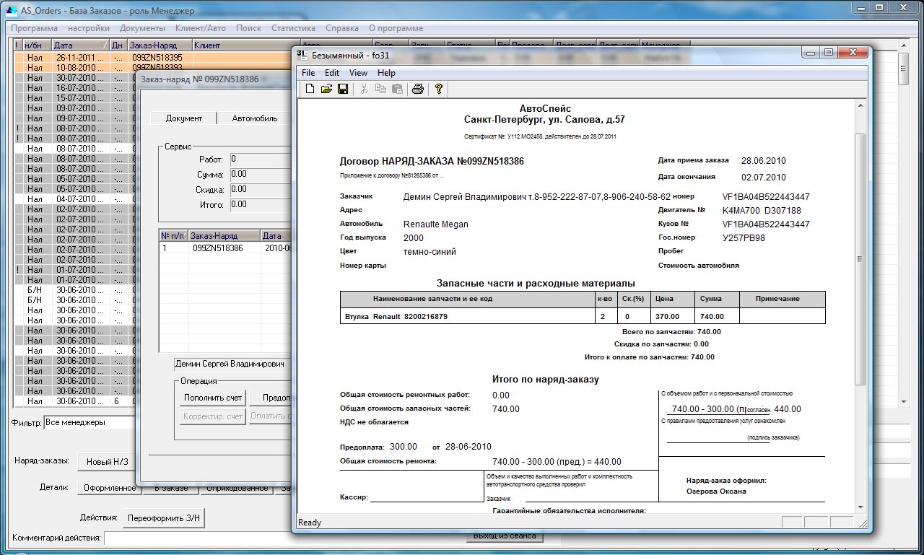
Task: Click the Copy toolbar icon
Action: coord(380,89)
